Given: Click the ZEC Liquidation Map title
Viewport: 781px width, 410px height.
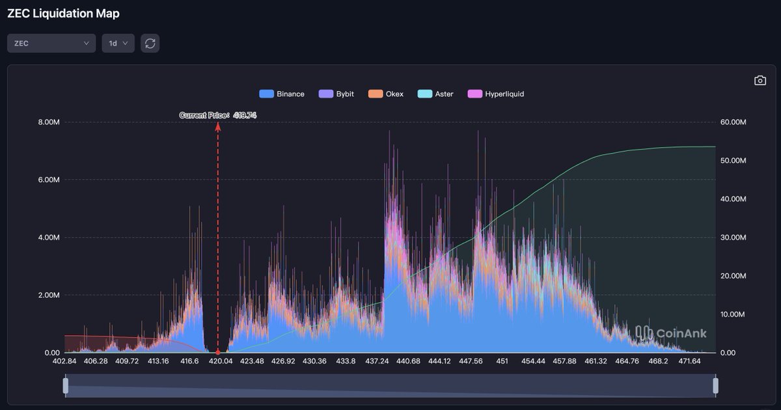Looking at the screenshot, I should (63, 13).
